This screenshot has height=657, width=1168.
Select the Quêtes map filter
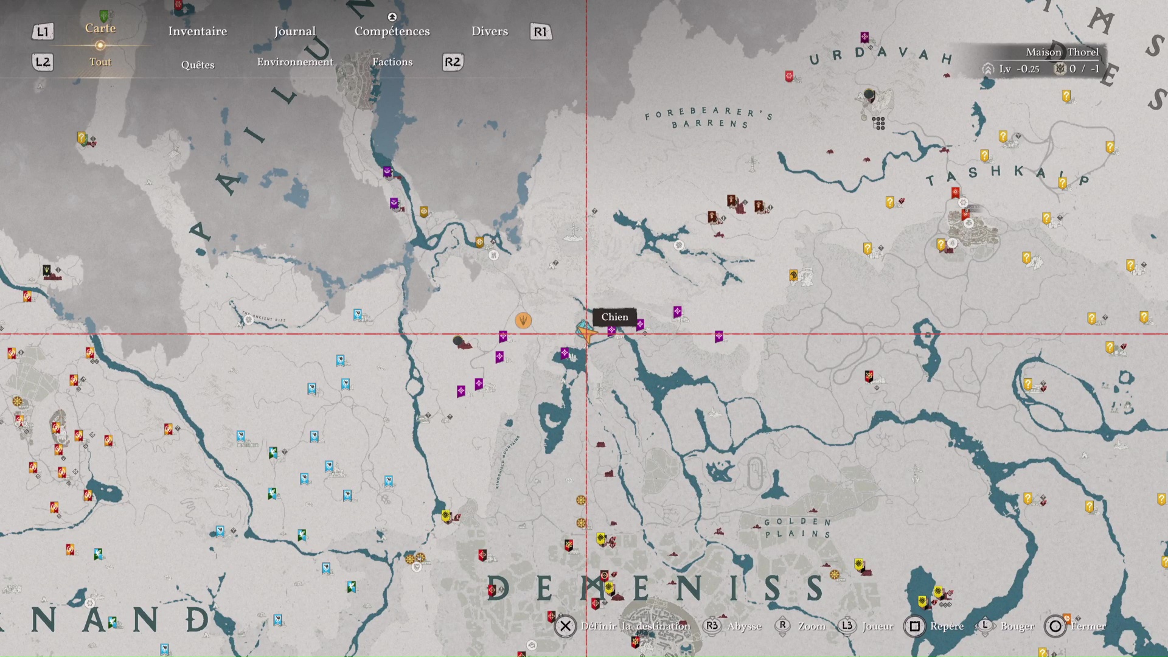[x=197, y=64]
